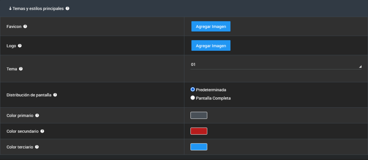Viewport: 368px width, 160px height.
Task: Click Agregar Imagen button for Logo
Action: point(211,46)
